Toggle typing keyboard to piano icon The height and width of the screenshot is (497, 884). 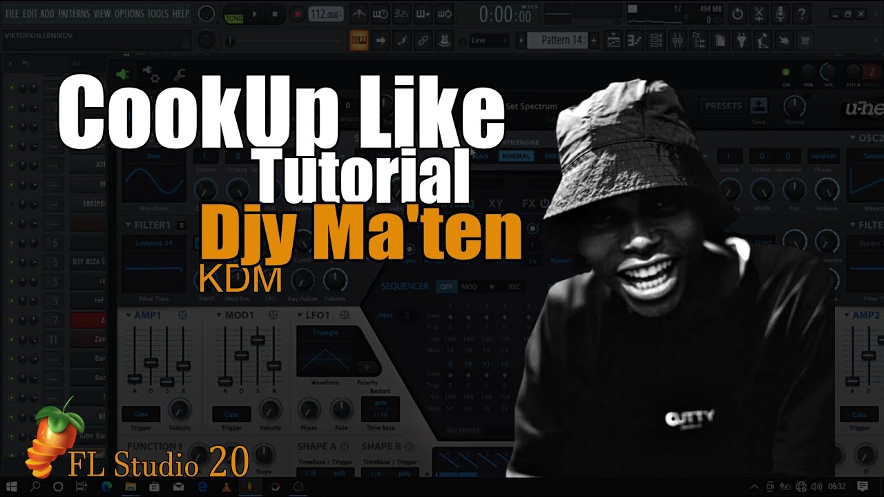[x=358, y=40]
